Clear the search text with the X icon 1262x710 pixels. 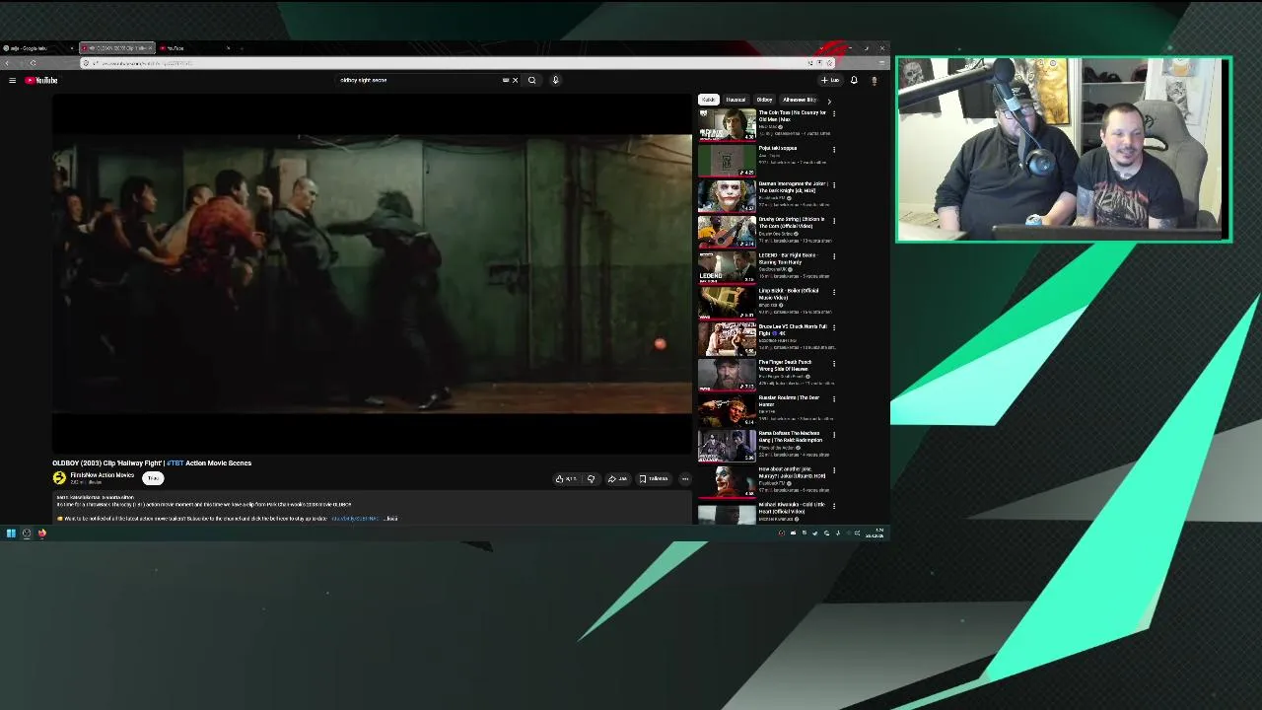515,80
